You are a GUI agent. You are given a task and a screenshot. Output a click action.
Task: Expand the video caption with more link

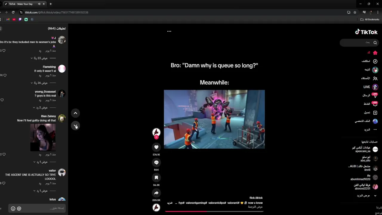point(170,203)
